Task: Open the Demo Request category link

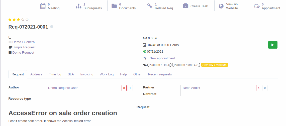Action: 23,53
